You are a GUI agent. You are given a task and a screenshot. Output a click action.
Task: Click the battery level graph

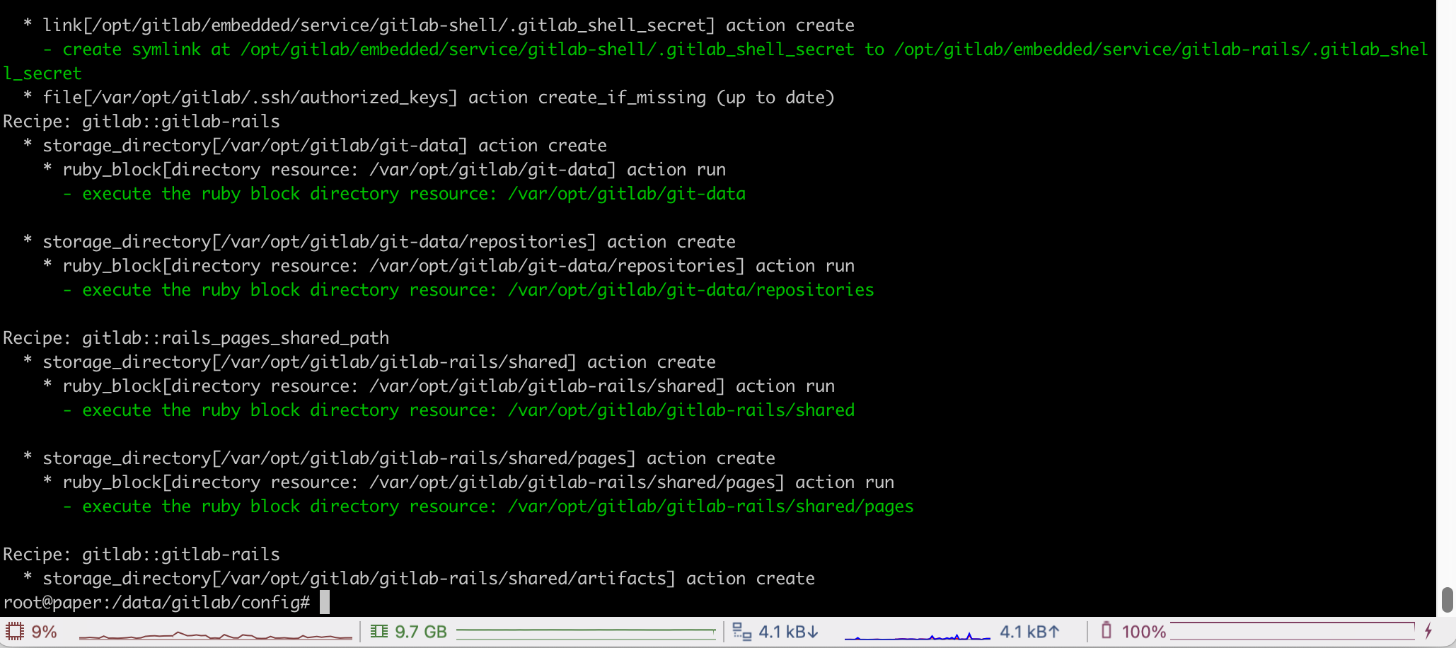point(1292,631)
